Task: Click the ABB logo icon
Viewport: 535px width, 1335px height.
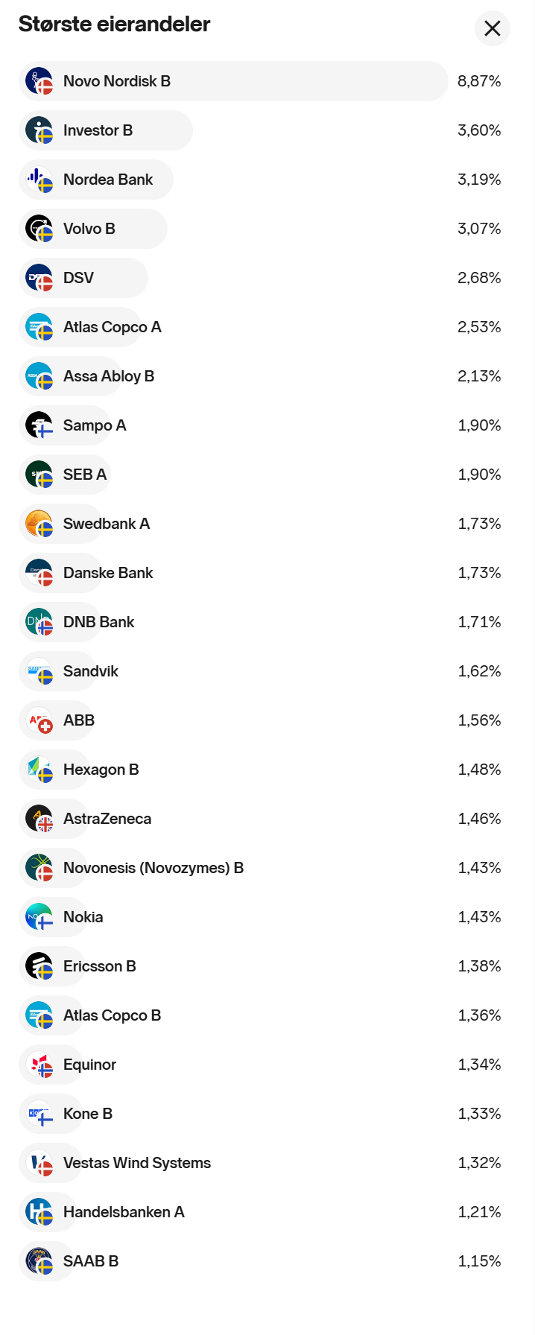Action: click(39, 720)
